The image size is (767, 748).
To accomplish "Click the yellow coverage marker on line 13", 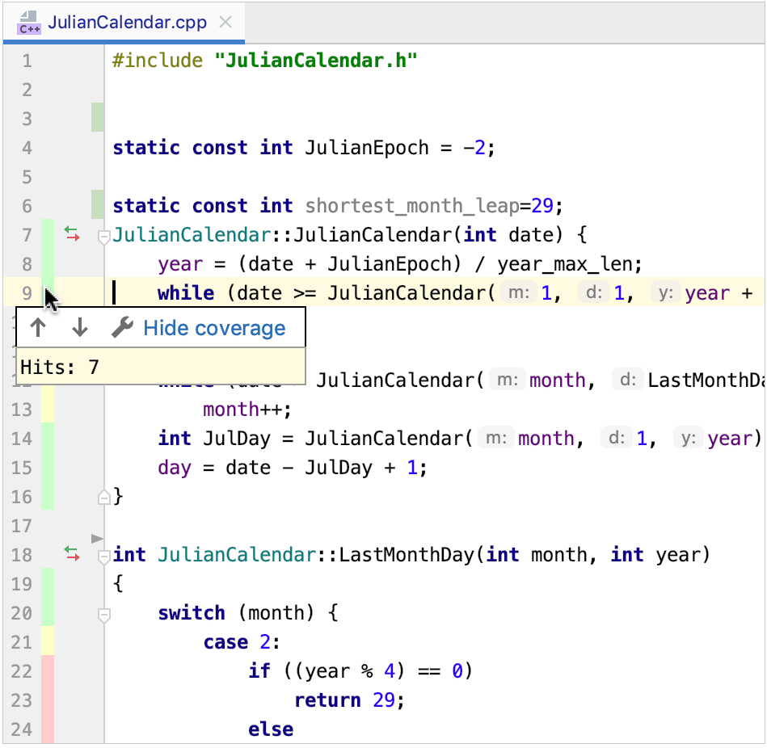I will pos(48,410).
